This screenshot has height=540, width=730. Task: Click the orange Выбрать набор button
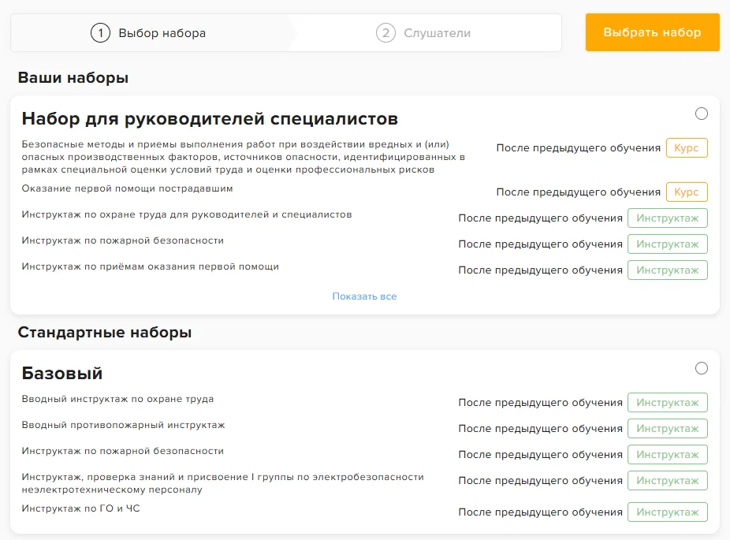pyautogui.click(x=652, y=32)
